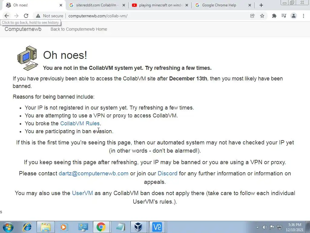Open the Windows Start button

pos(8,227)
